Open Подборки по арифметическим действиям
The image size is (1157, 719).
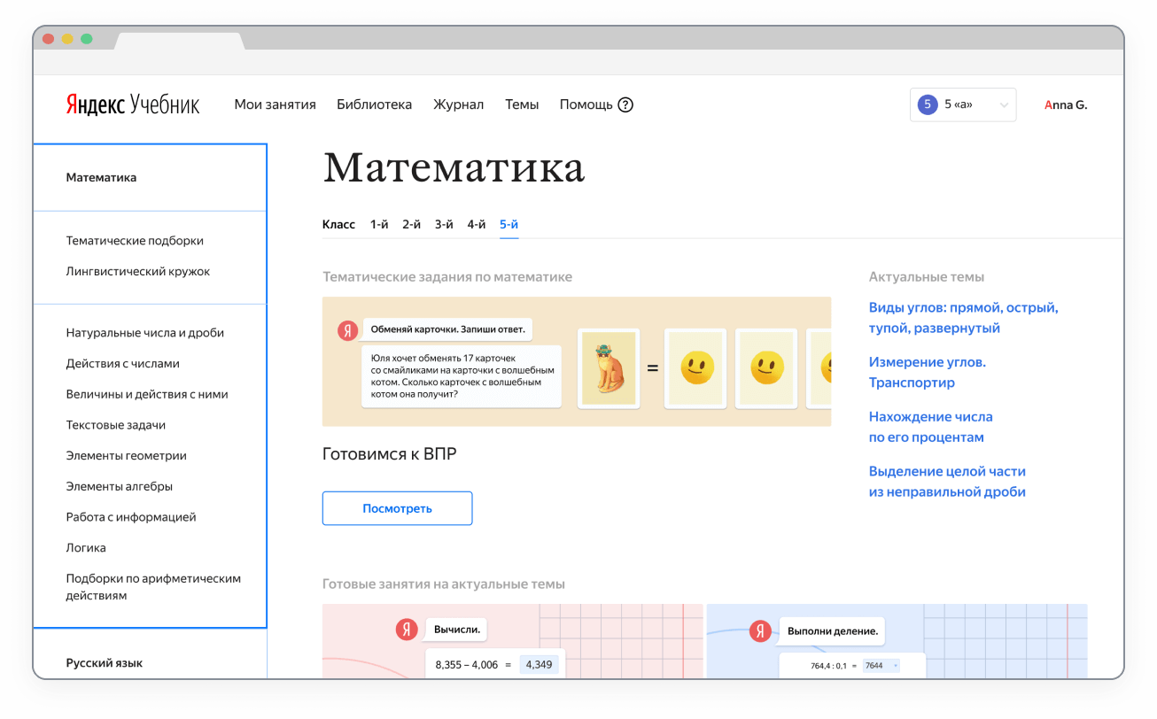153,587
